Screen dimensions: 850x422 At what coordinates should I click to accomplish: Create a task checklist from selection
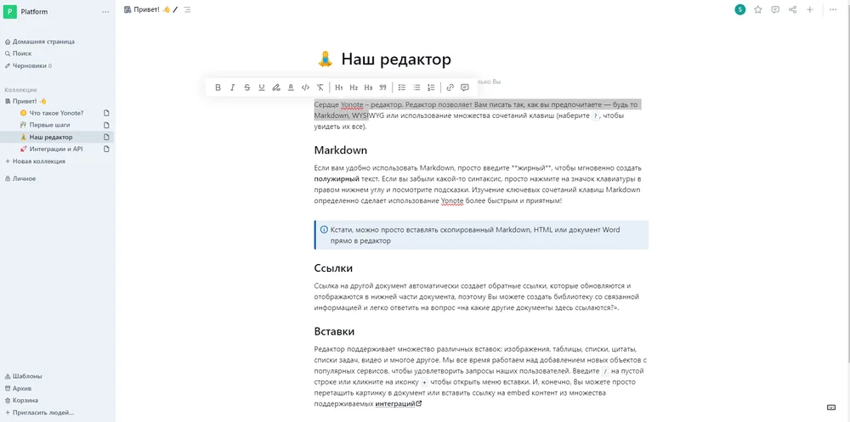click(x=402, y=87)
